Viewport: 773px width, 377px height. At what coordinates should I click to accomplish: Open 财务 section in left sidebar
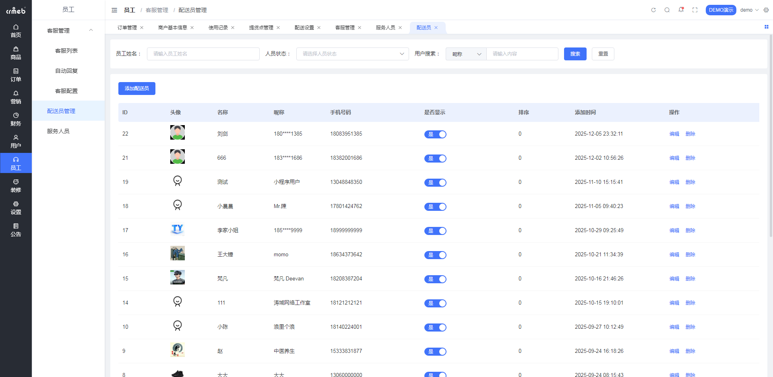tap(16, 119)
